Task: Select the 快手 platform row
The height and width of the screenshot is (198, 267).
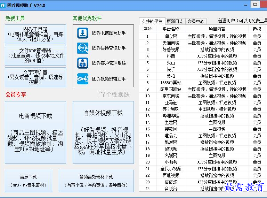Action: 203,69
